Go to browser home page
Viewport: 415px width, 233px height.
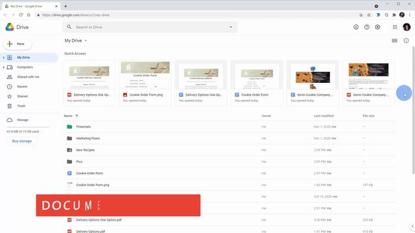tap(29, 15)
